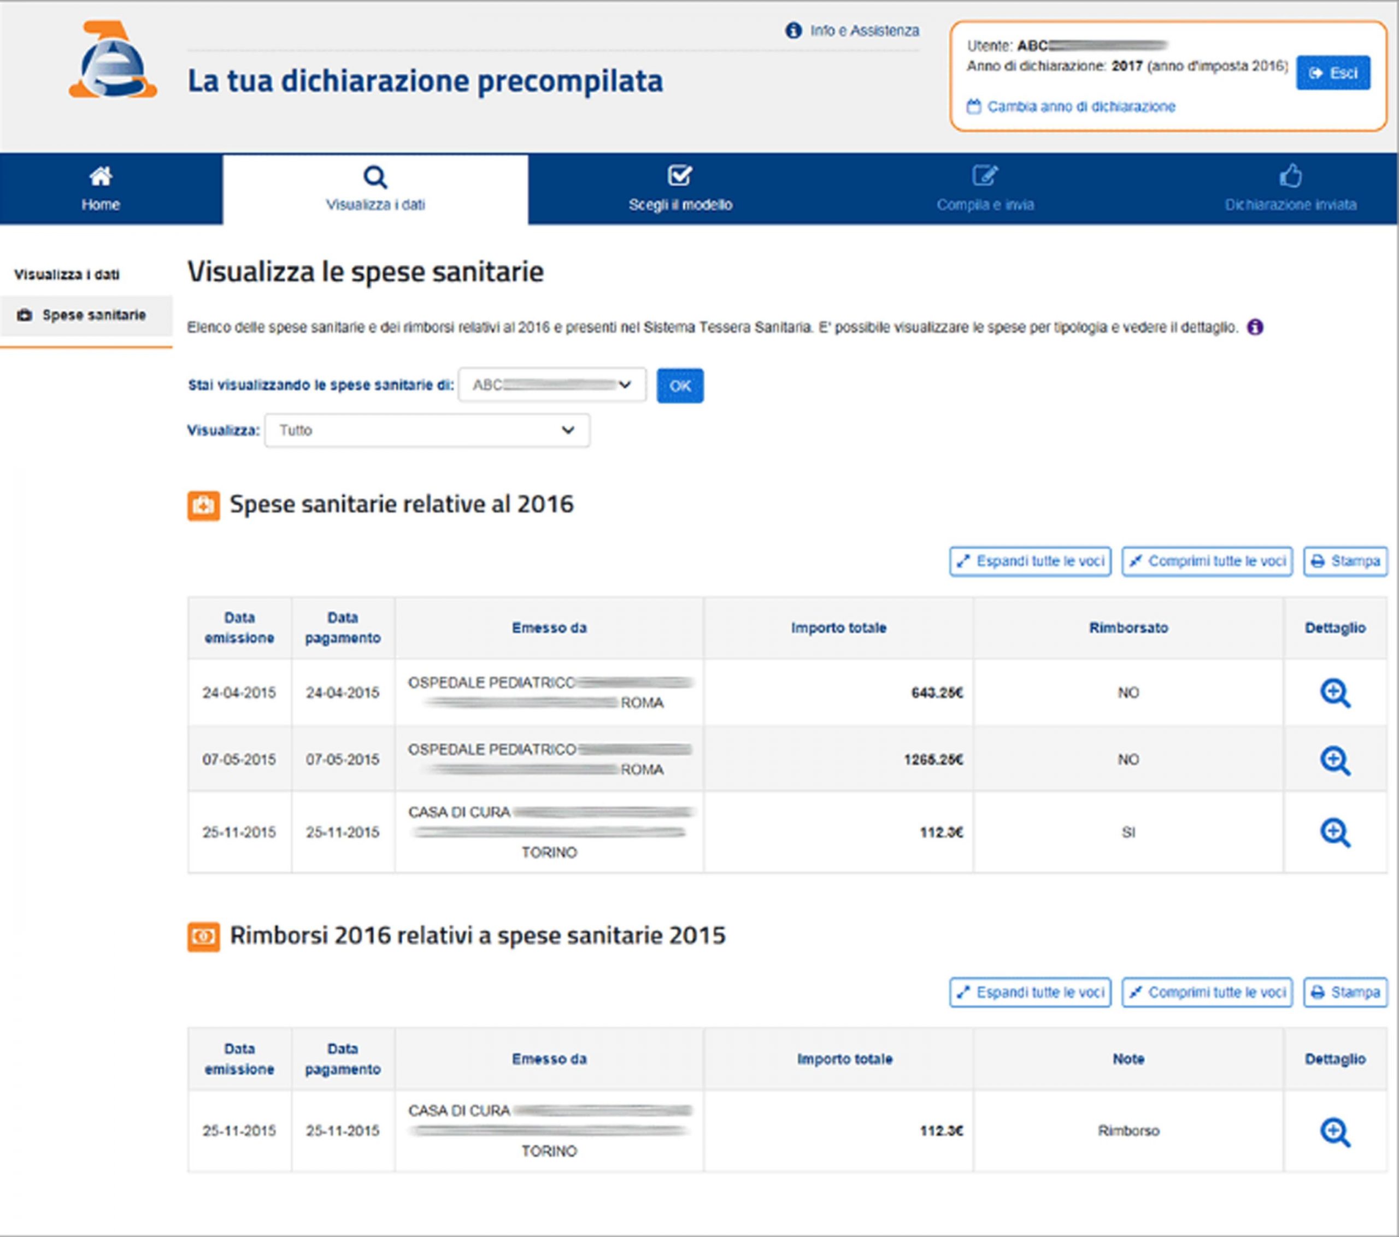Image resolution: width=1399 pixels, height=1237 pixels.
Task: Show the detail for the Torino 112.3€ expense with SI
Action: tap(1335, 833)
